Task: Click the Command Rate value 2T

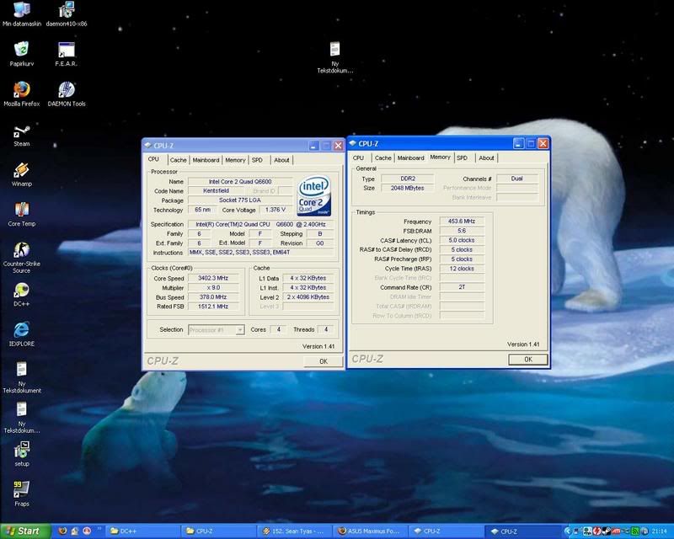Action: (x=462, y=287)
